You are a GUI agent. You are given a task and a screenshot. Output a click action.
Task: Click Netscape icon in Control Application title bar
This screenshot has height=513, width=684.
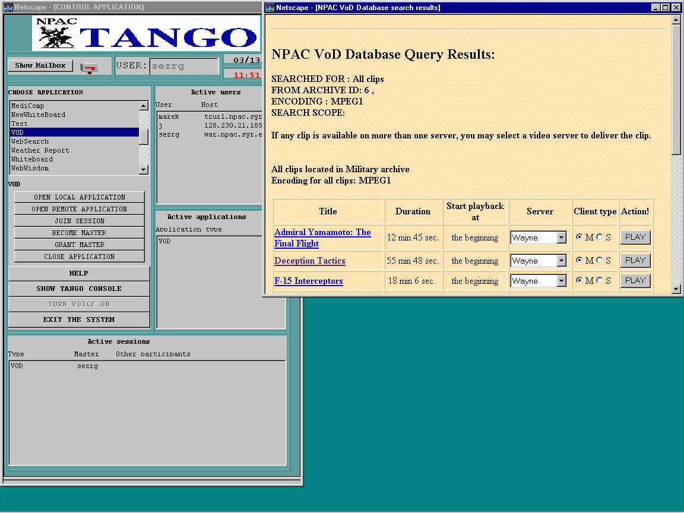tap(8, 7)
